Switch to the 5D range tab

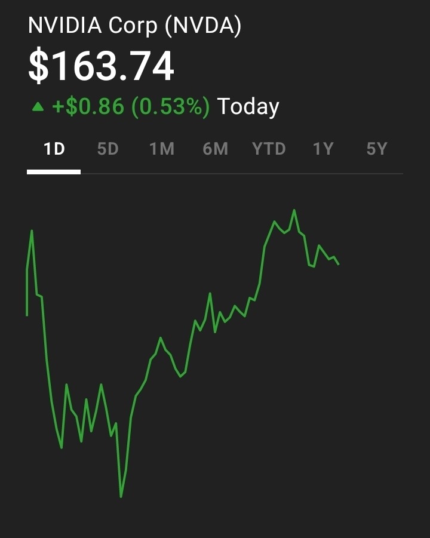pos(107,149)
